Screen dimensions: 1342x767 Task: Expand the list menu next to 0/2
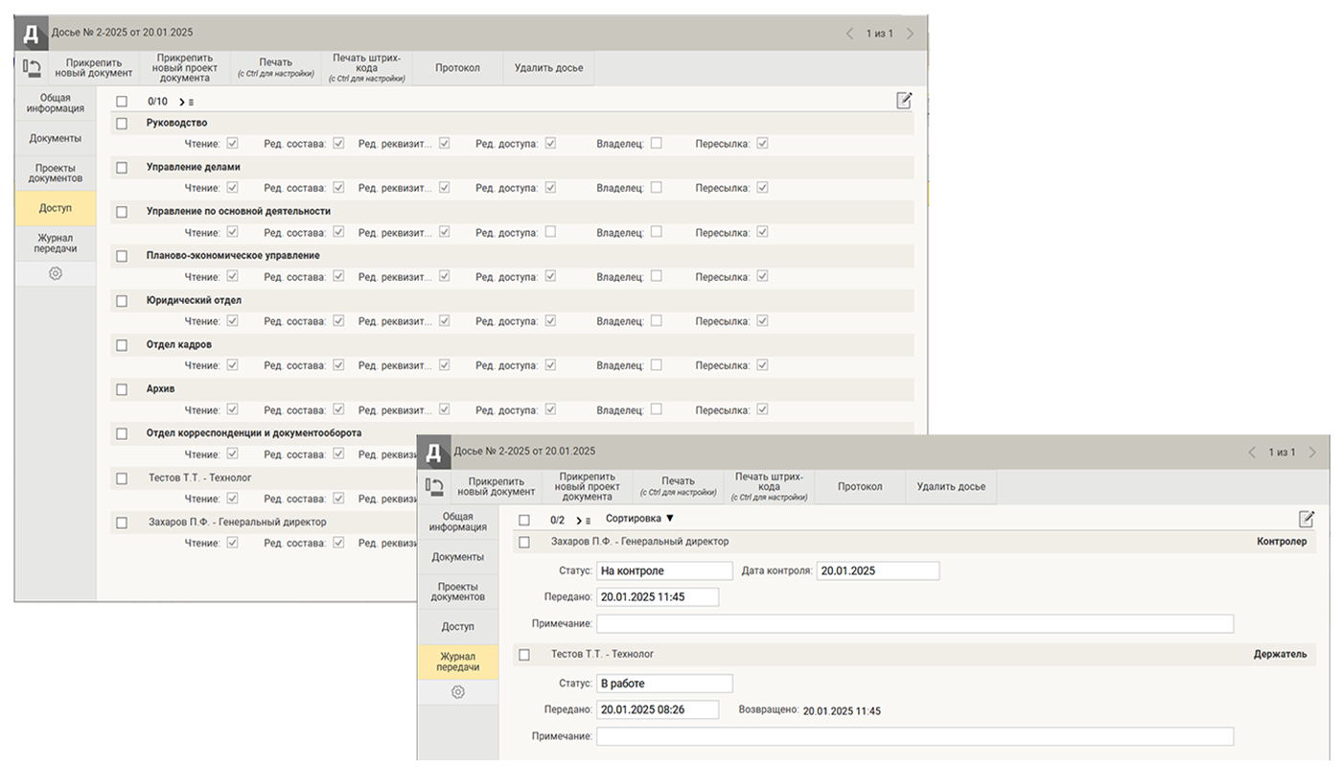pos(583,521)
